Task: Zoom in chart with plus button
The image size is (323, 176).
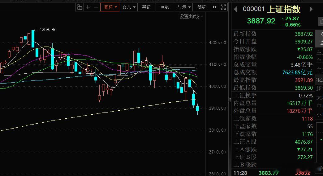Action: (88, 7)
